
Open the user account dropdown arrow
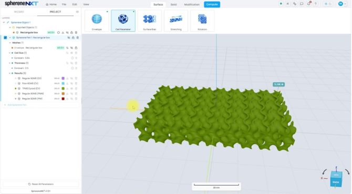coord(345,4)
